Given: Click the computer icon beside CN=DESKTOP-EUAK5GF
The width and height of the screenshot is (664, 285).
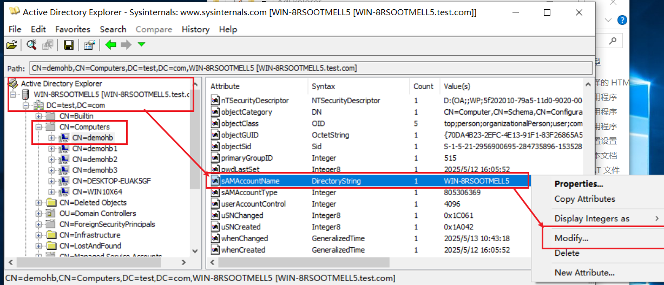Looking at the screenshot, I should pos(64,181).
